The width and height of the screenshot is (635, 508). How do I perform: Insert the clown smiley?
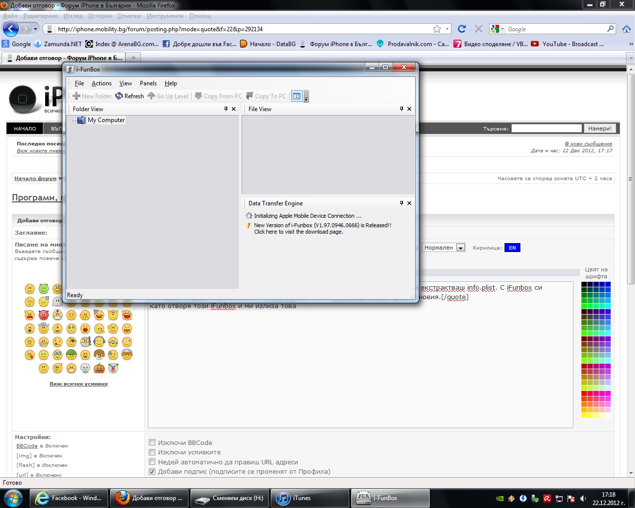(x=113, y=368)
